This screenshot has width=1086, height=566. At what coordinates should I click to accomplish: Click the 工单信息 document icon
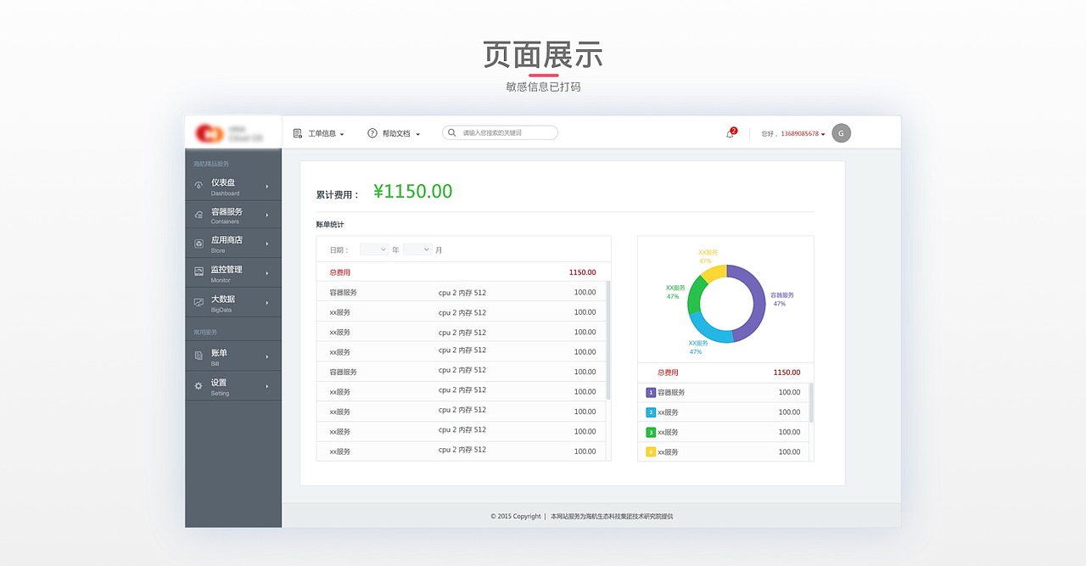(x=297, y=133)
